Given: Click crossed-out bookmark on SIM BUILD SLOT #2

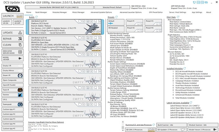Looking at the screenshot, I should [99, 38].
